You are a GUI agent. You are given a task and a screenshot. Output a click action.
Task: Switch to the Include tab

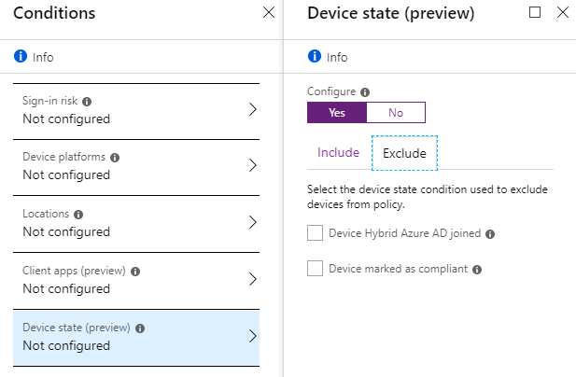click(338, 153)
